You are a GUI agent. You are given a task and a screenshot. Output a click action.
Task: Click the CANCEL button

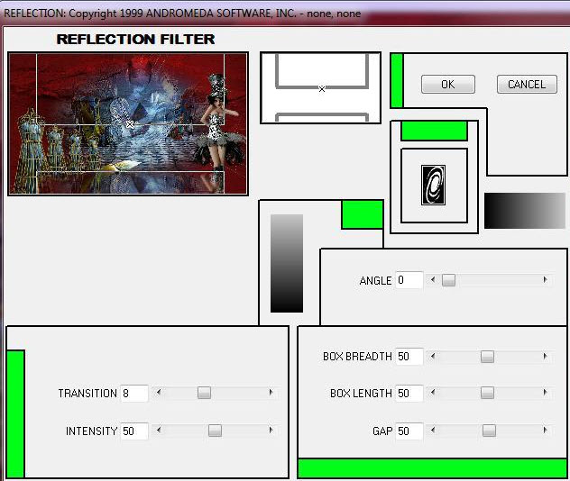tap(527, 85)
